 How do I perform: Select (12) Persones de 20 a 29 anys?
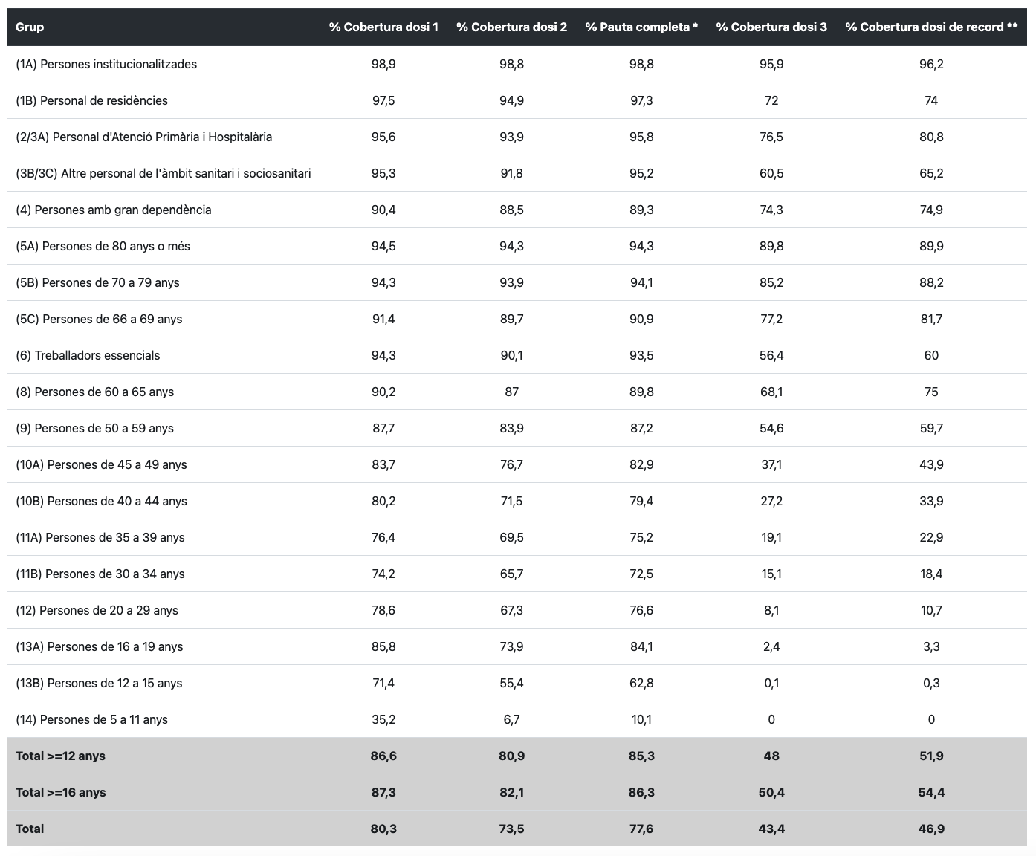(97, 610)
